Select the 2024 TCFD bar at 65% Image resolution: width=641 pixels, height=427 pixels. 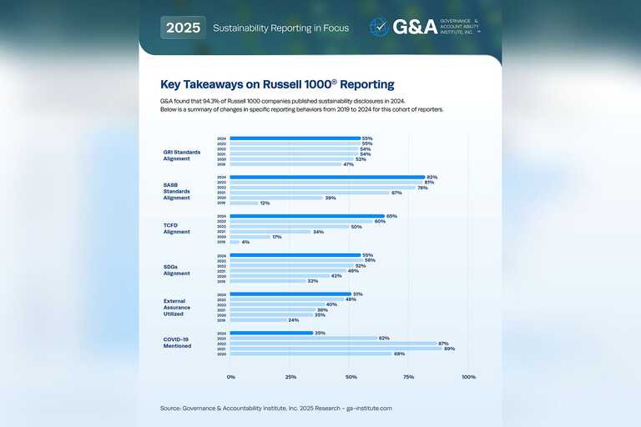pos(306,216)
